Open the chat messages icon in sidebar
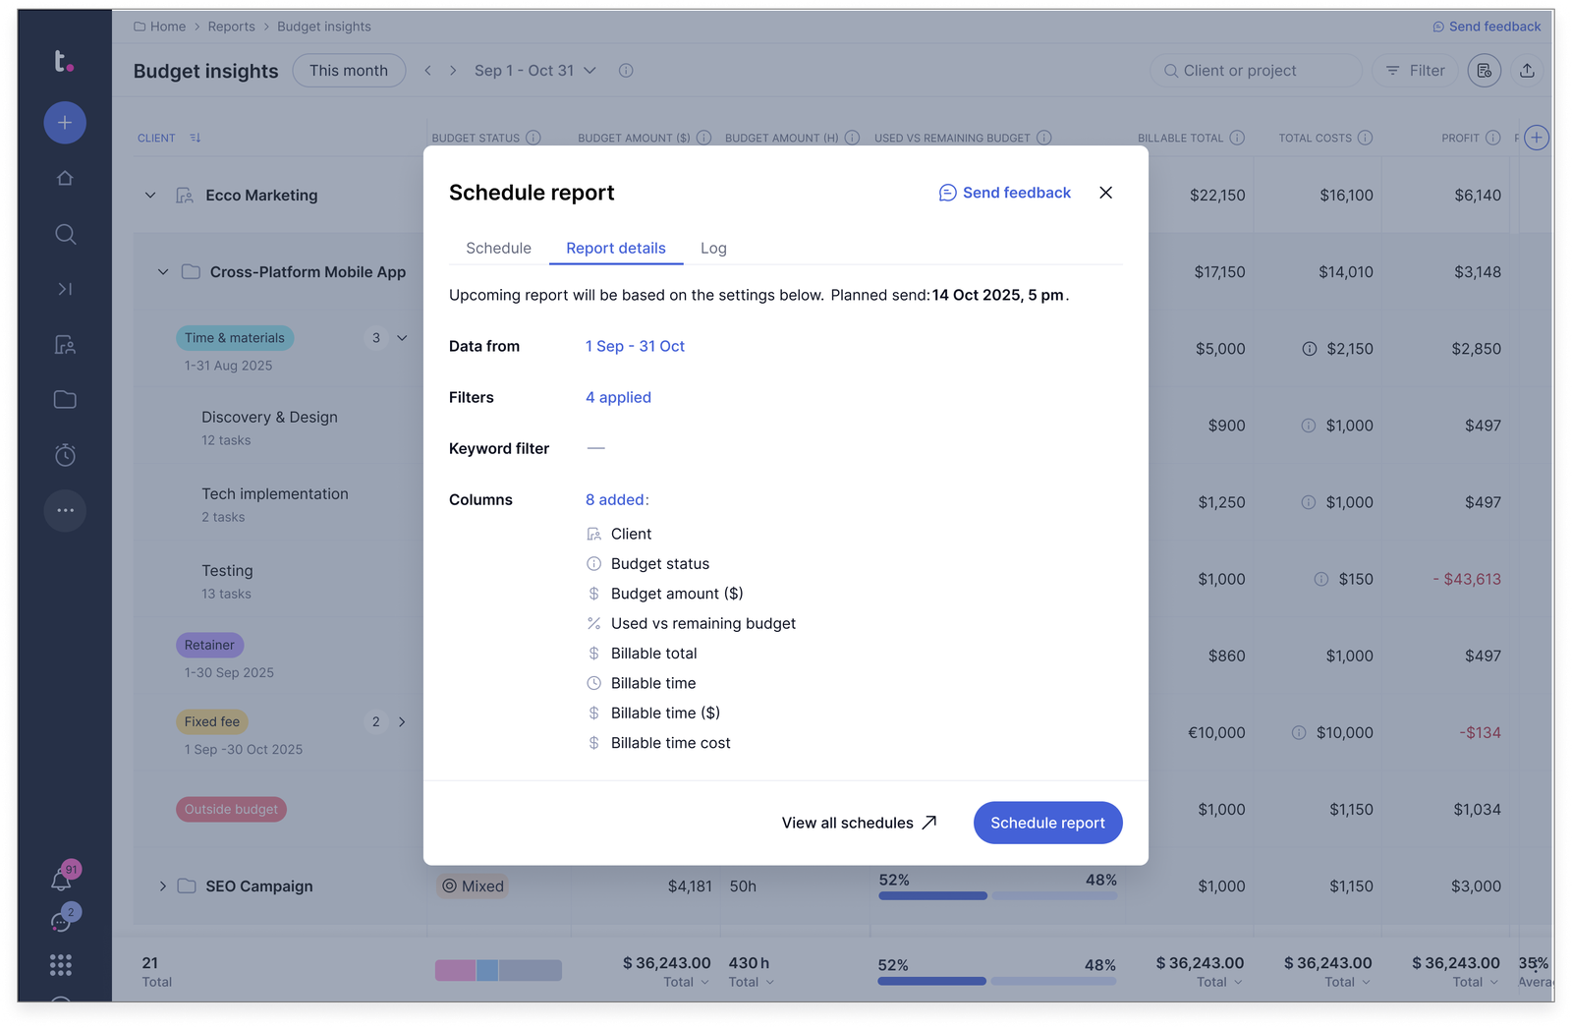Screen dimensions: 1572x1028 tap(63, 921)
